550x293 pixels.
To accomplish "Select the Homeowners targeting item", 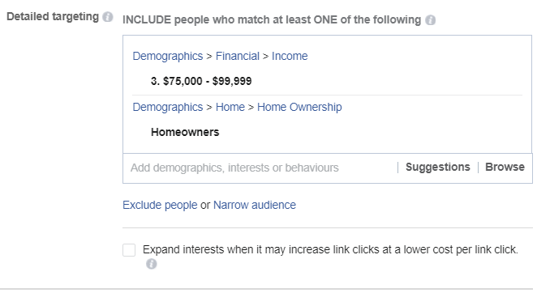I will click(x=185, y=132).
